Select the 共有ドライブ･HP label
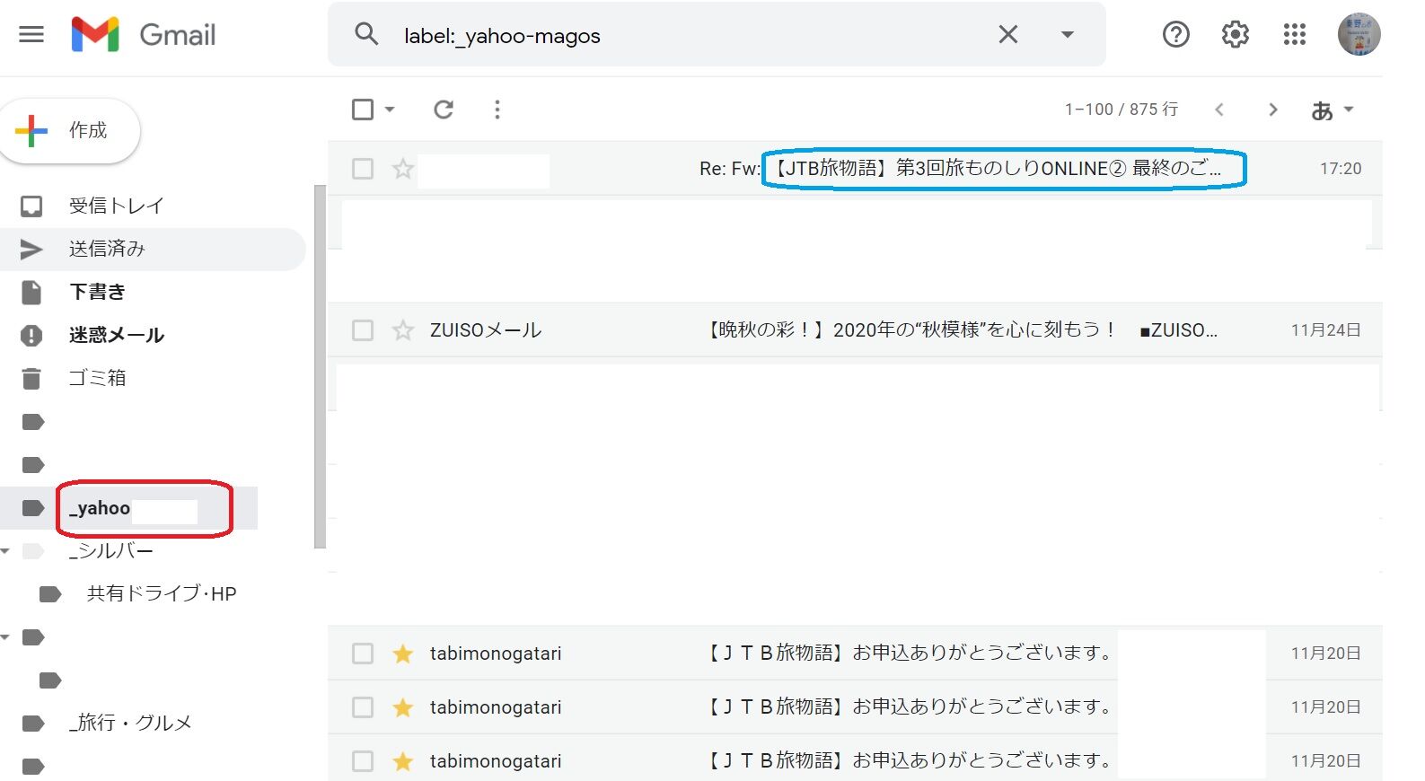1425x781 pixels. pos(162,593)
